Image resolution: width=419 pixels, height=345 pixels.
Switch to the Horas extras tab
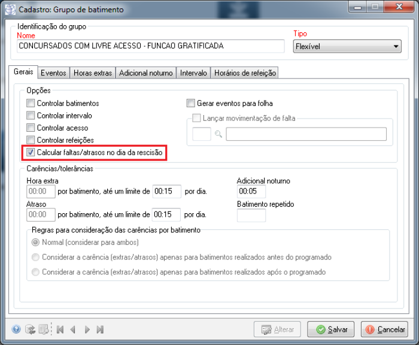click(92, 73)
